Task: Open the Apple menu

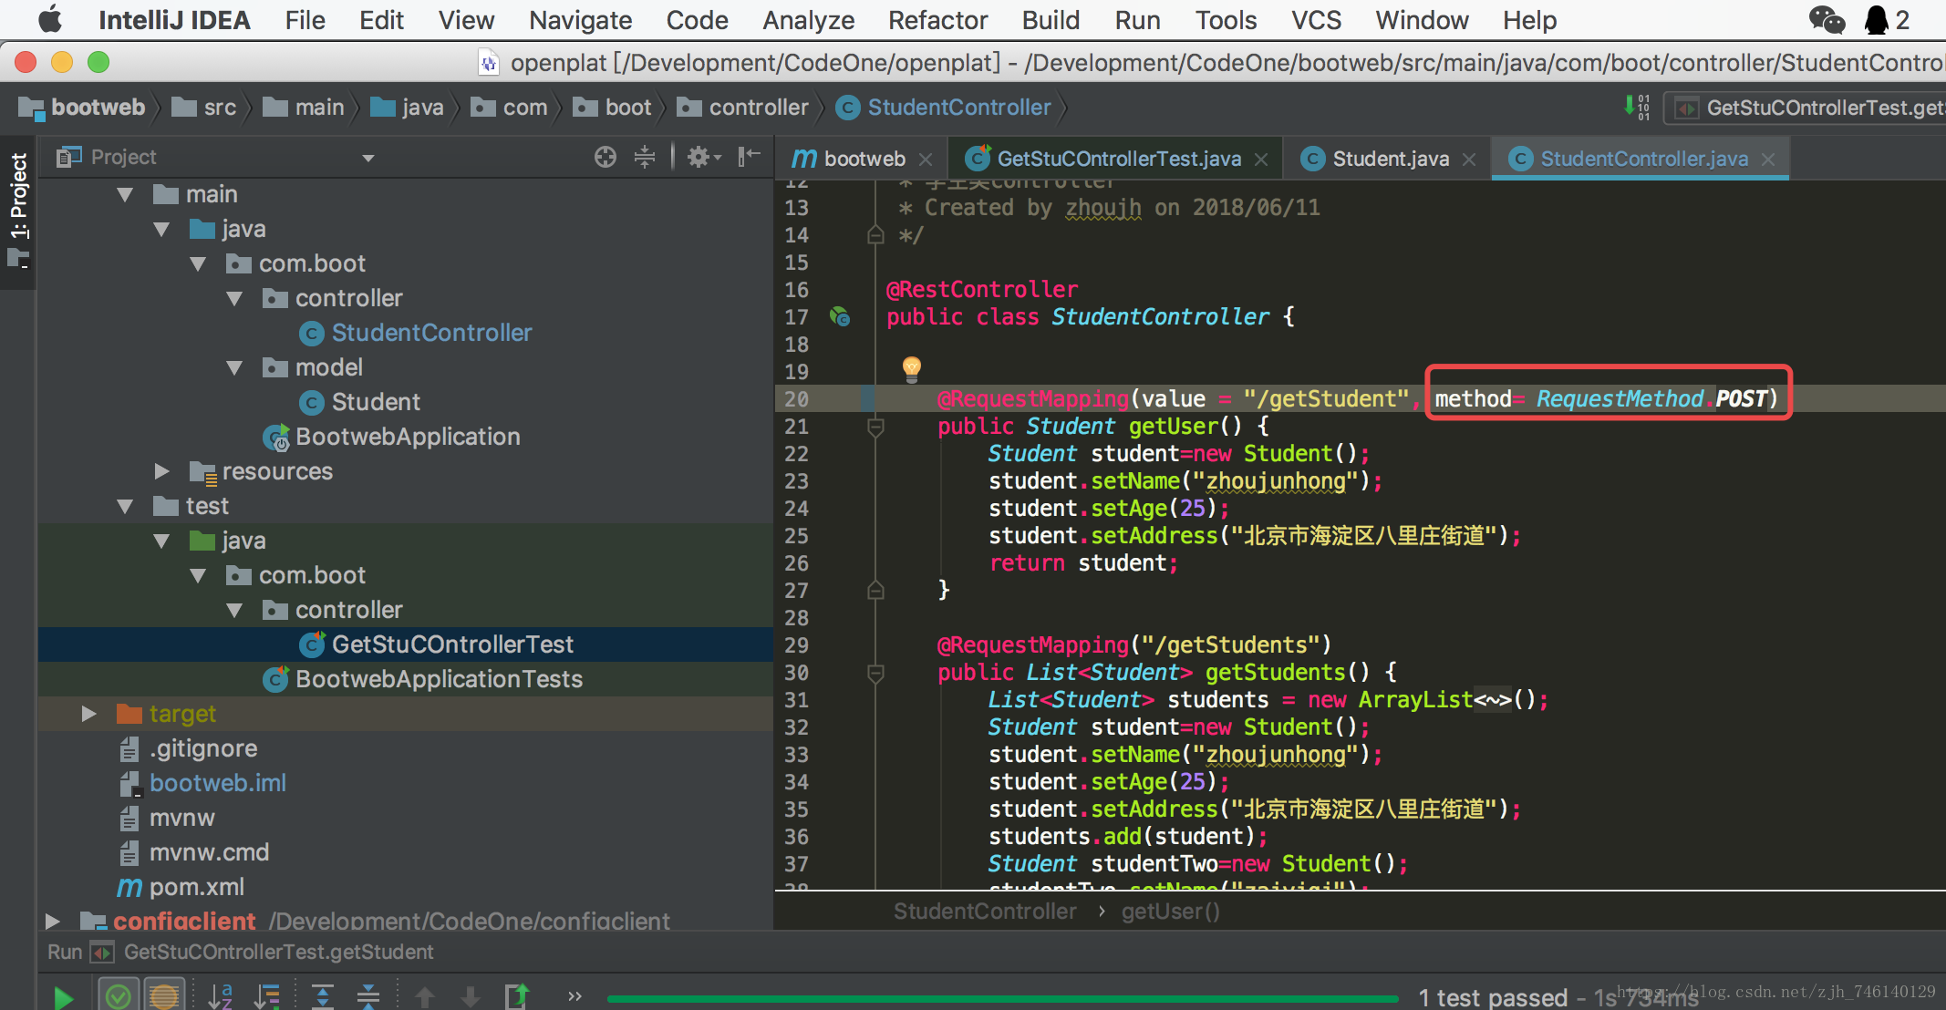Action: click(49, 19)
